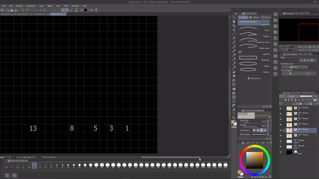Image resolution: width=319 pixels, height=179 pixels.
Task: Open the layer Effect options arrow
Action: (315, 60)
